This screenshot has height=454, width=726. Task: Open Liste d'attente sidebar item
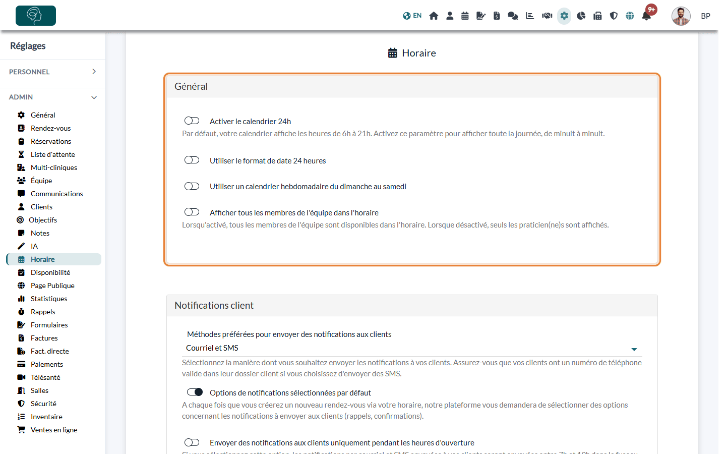pyautogui.click(x=52, y=154)
